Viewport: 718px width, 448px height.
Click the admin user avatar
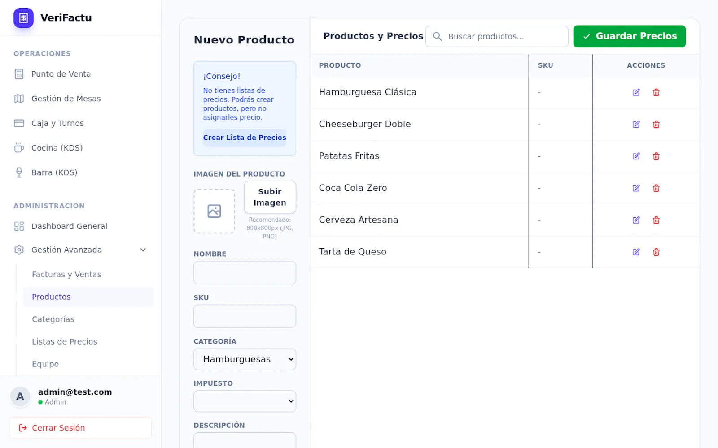pos(20,396)
